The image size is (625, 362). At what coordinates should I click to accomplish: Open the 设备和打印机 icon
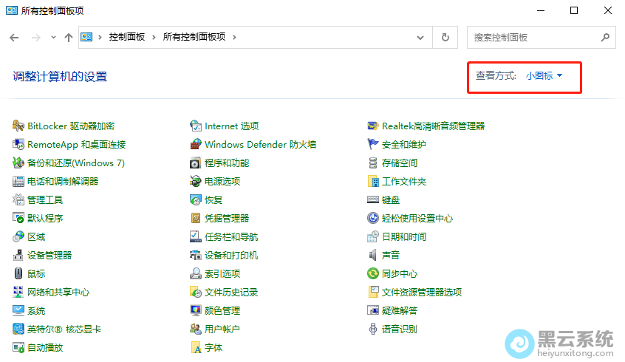click(x=195, y=255)
